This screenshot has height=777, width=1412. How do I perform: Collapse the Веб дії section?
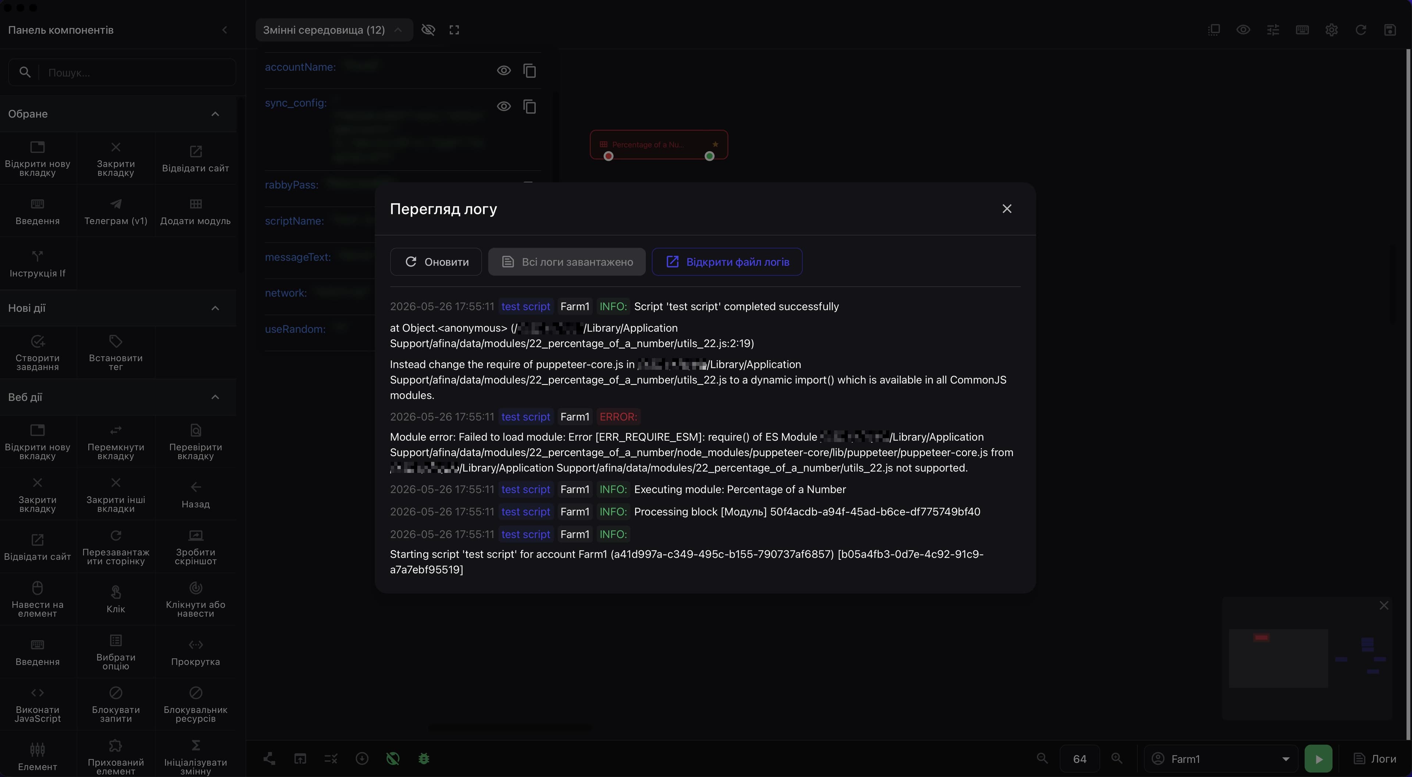[215, 397]
